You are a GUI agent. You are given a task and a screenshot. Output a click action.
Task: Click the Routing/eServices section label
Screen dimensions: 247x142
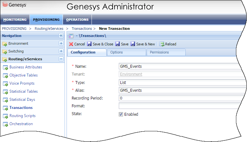click(x=25, y=59)
